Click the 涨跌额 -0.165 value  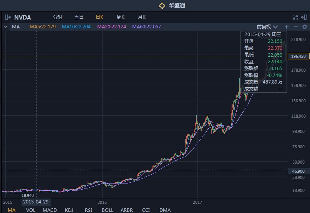[275, 69]
